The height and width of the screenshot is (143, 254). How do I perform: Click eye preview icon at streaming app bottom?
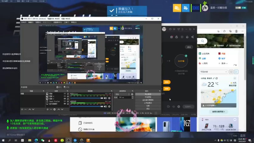point(174,106)
